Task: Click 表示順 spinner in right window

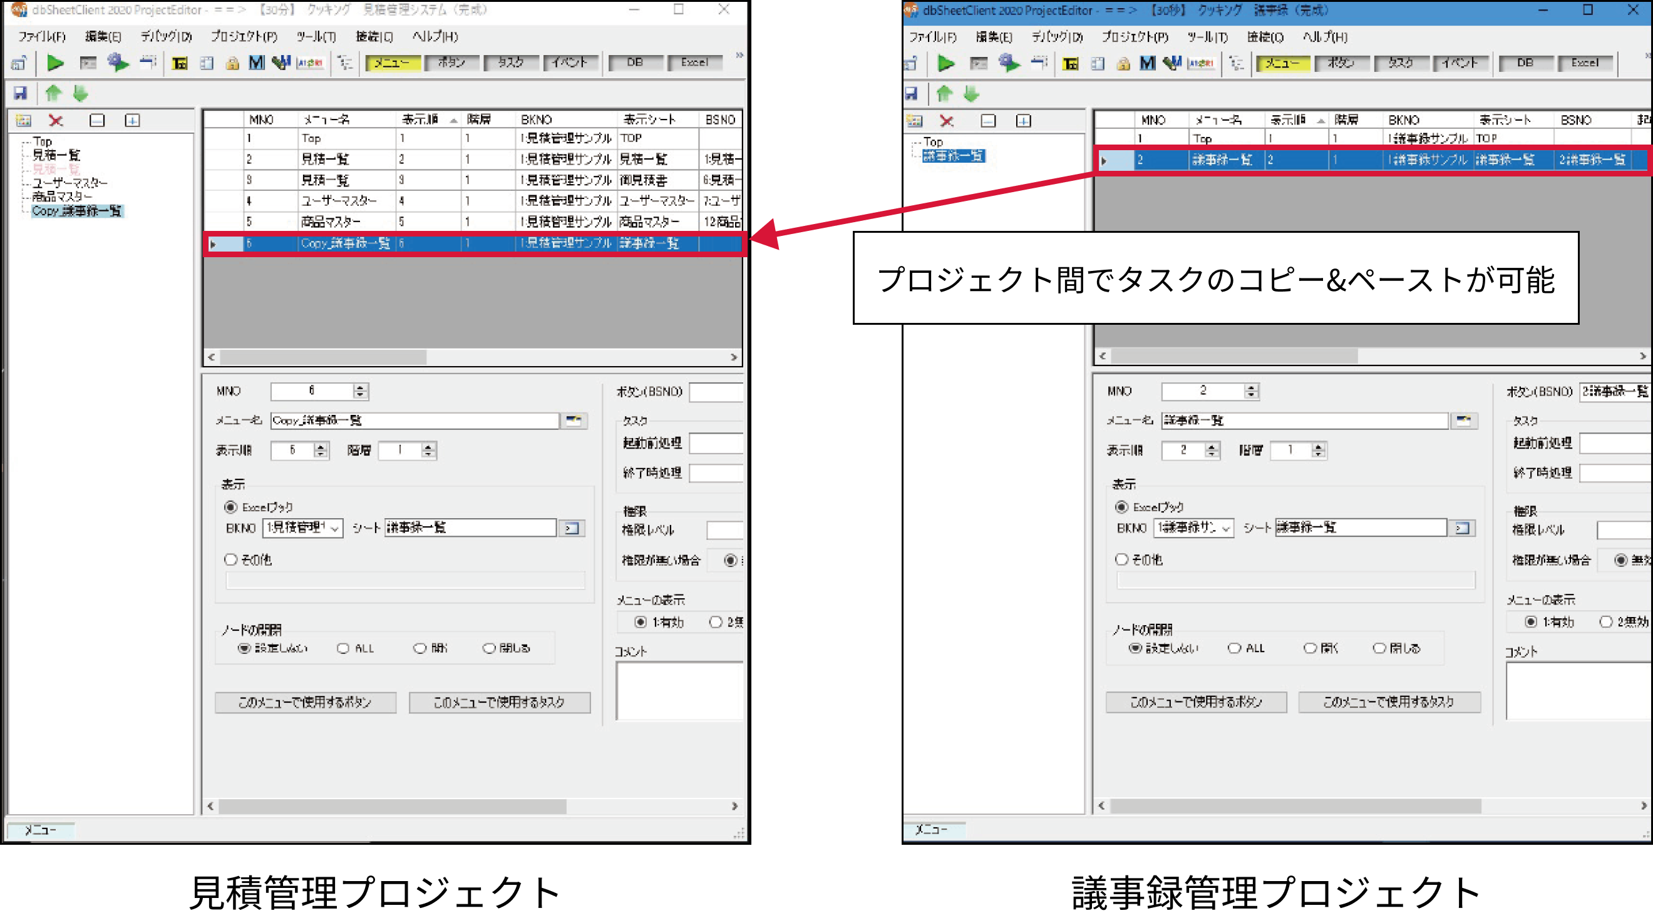Action: pos(1212,451)
